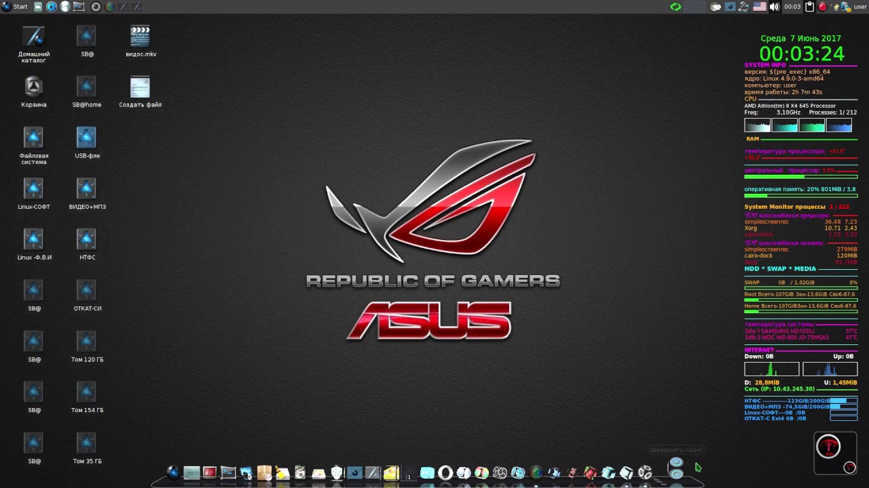The width and height of the screenshot is (869, 488).
Task: Click the white ring icon in dock
Action: click(x=445, y=472)
